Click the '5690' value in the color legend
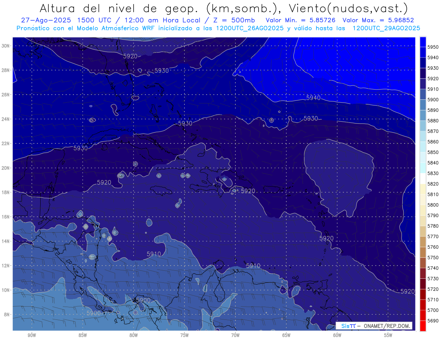This screenshot has width=440, height=340. 433,321
